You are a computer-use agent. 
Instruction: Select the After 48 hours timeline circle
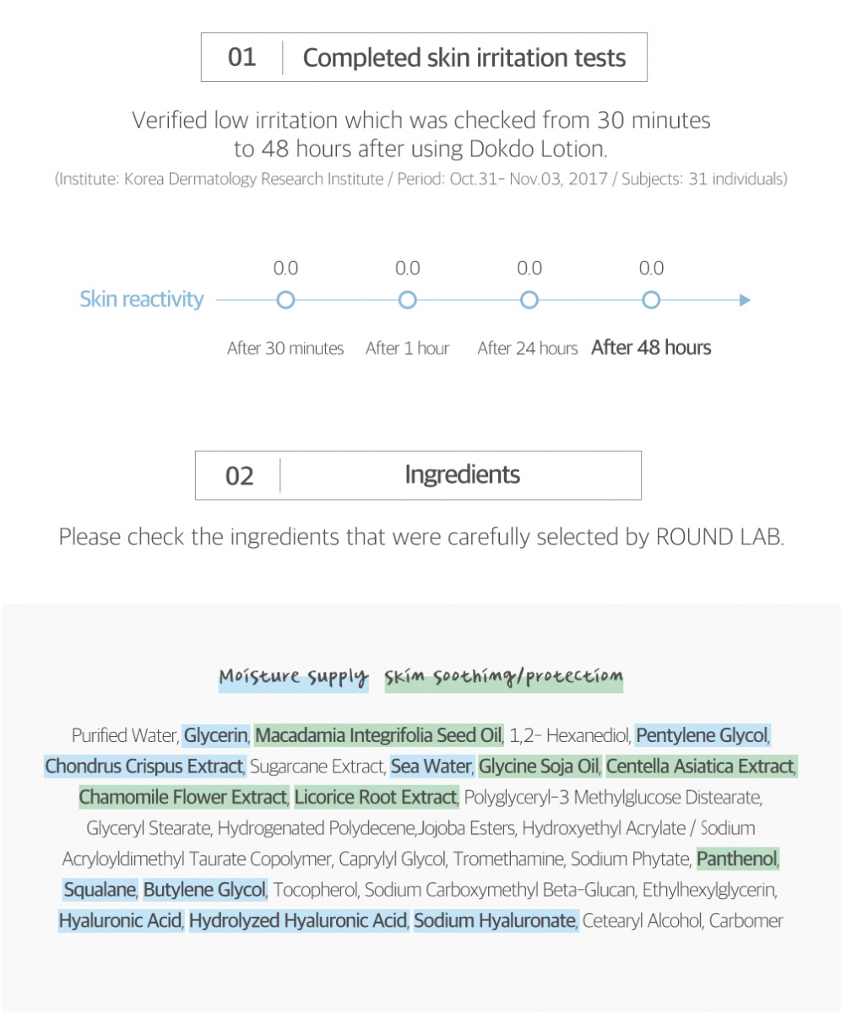[x=650, y=300]
